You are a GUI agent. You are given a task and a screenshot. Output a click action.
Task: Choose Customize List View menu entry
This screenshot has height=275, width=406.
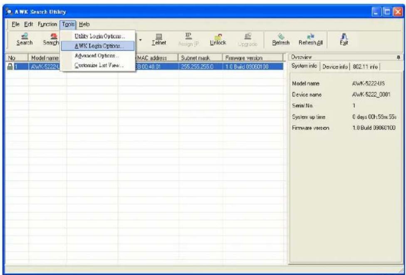click(x=98, y=65)
